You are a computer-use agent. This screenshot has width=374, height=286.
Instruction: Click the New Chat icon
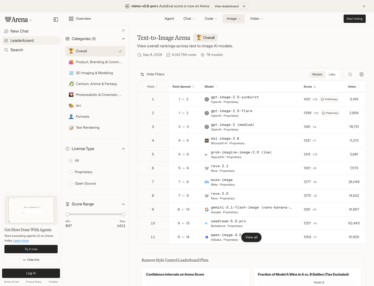click(6, 31)
